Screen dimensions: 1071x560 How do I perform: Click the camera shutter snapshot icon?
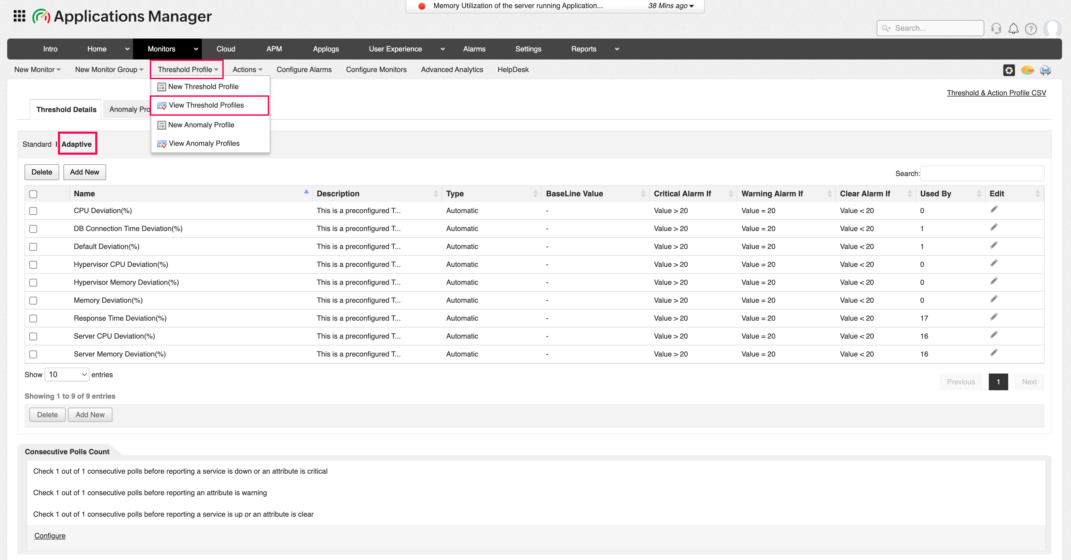click(1009, 70)
